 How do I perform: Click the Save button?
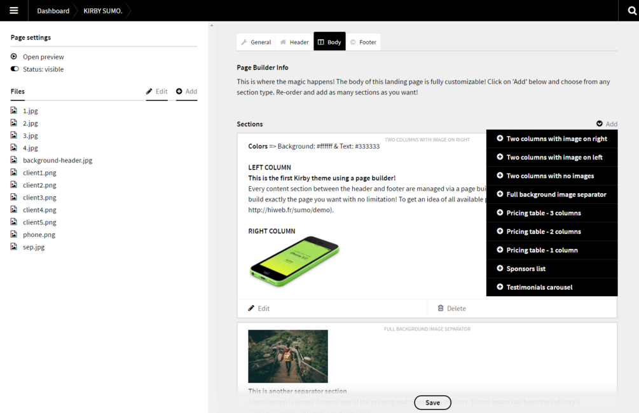coord(432,402)
